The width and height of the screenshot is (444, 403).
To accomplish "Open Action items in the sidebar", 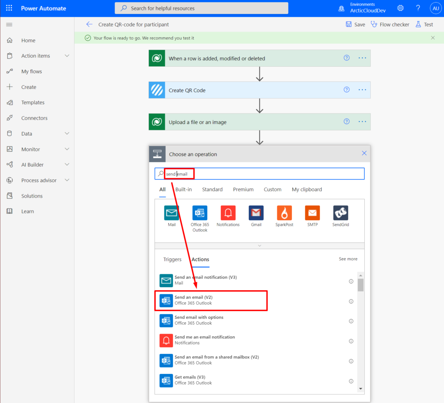I will coord(36,56).
